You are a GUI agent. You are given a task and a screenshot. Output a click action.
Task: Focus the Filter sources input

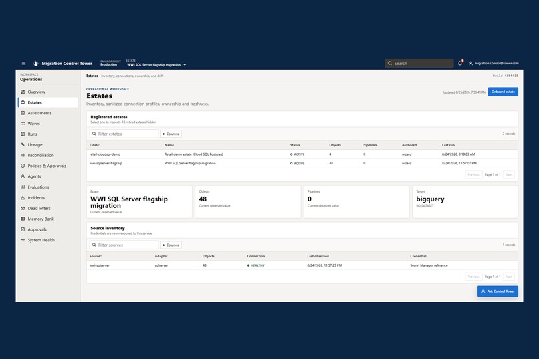pos(124,245)
